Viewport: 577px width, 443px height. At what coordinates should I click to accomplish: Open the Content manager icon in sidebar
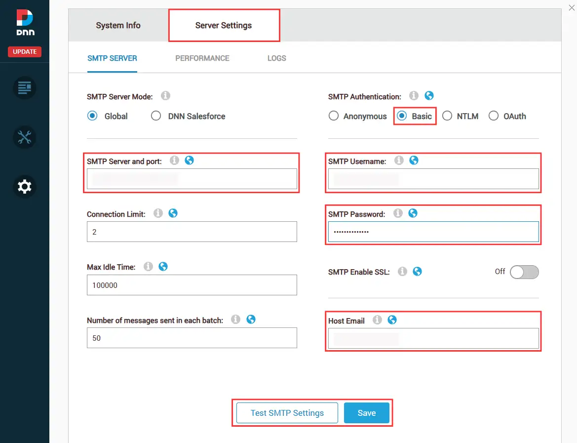click(x=24, y=88)
